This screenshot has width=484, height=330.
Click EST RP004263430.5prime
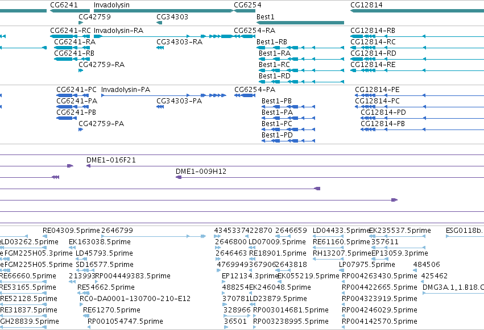click(x=380, y=276)
